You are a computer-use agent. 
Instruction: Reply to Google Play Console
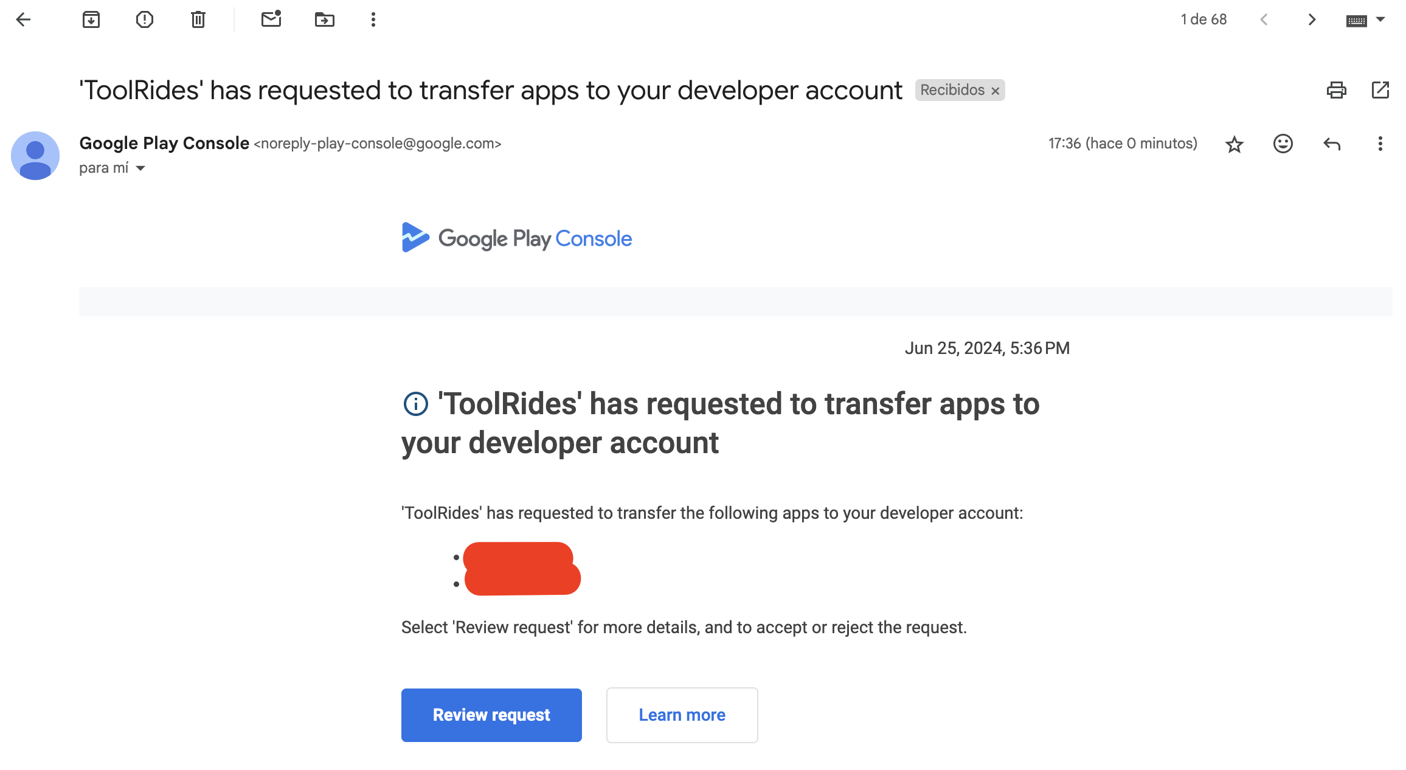pyautogui.click(x=1332, y=144)
